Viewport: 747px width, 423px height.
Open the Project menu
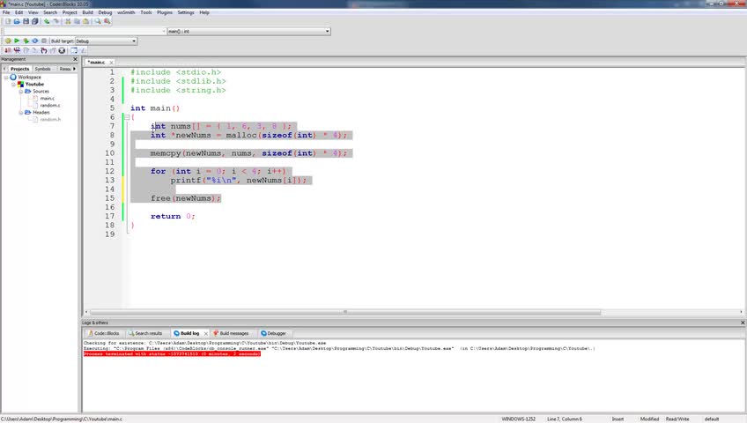[70, 12]
